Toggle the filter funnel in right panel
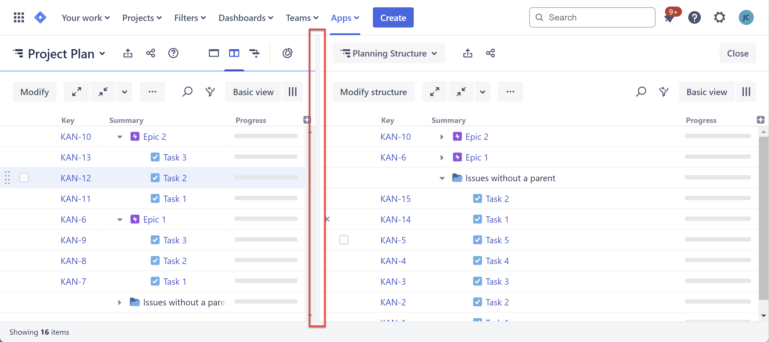The width and height of the screenshot is (769, 342). click(x=664, y=92)
